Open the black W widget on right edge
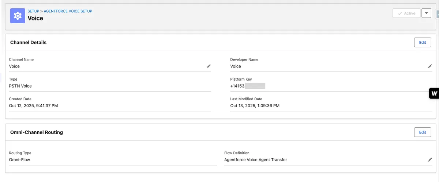 pyautogui.click(x=434, y=93)
